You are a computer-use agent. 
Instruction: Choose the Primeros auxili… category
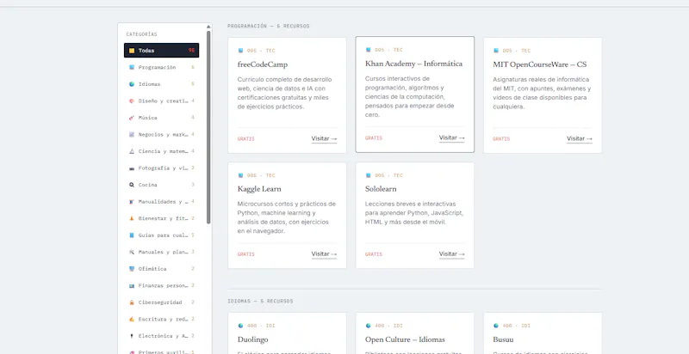[161, 351]
